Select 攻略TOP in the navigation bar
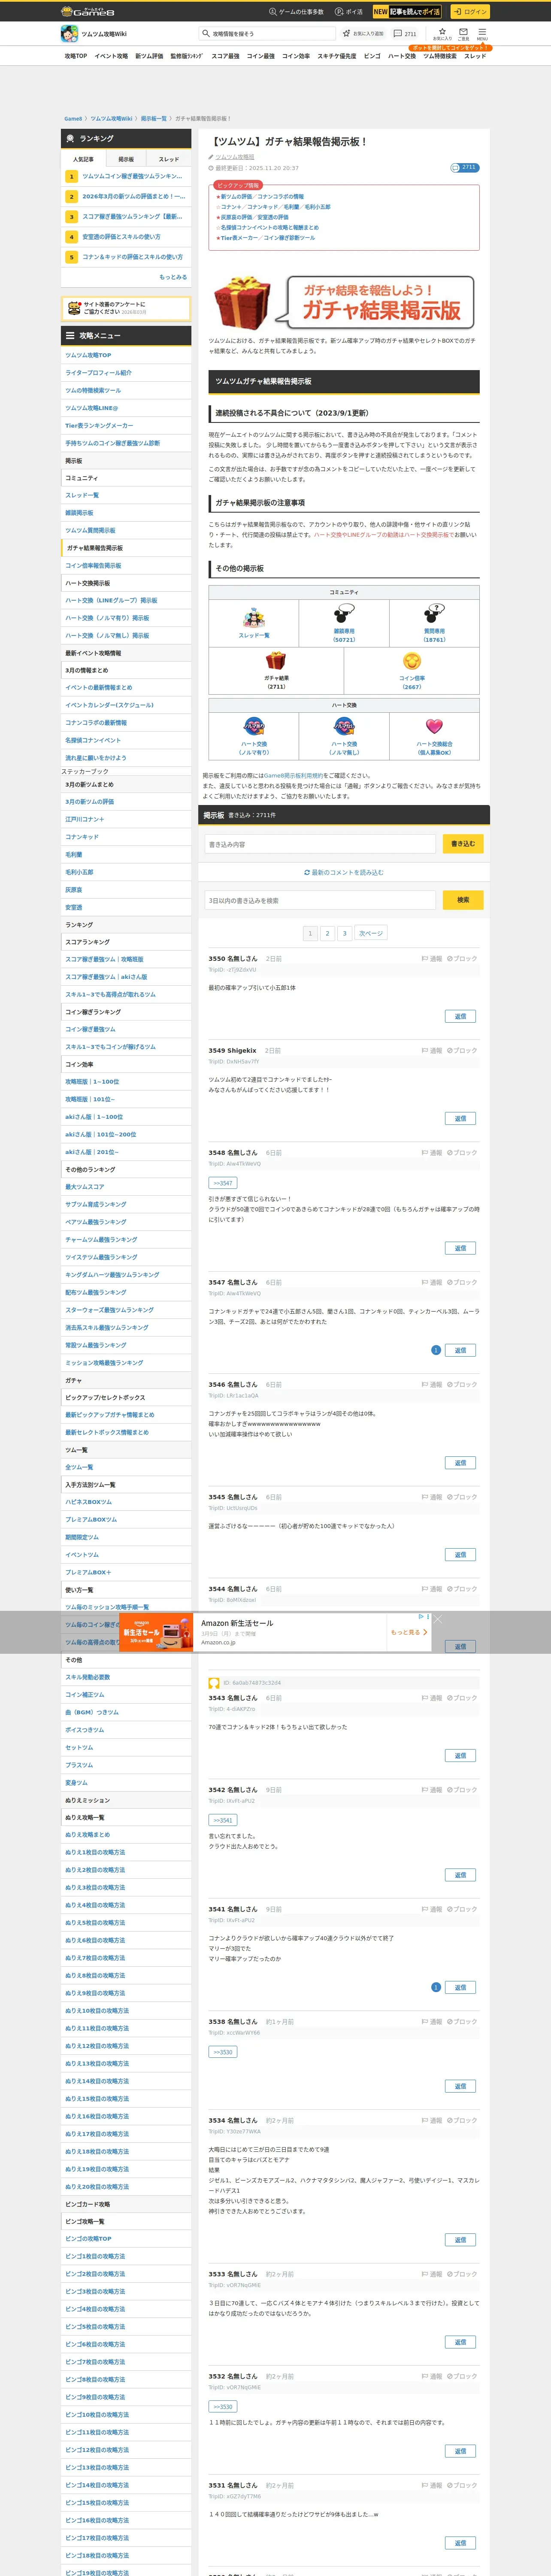Viewport: 551px width, 2576px height. tap(76, 56)
